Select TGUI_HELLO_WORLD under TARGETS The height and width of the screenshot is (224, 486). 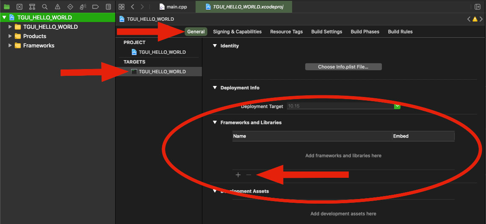159,72
